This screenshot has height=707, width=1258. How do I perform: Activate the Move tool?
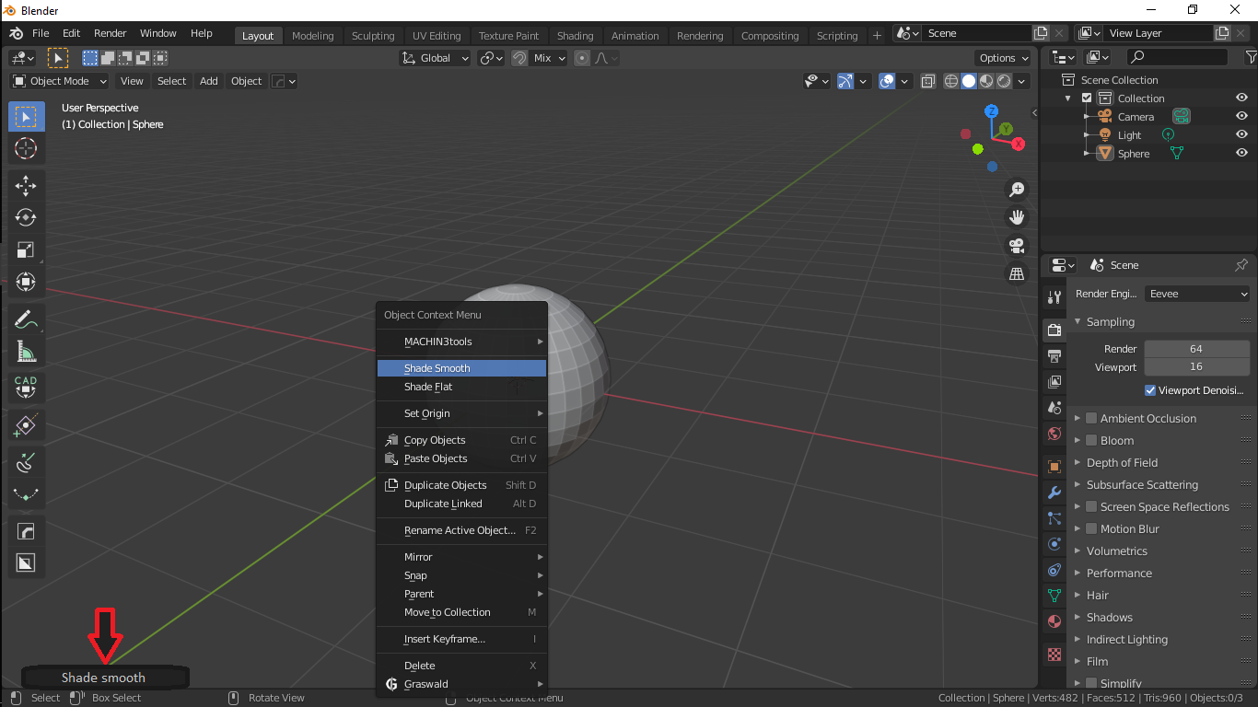tap(26, 186)
